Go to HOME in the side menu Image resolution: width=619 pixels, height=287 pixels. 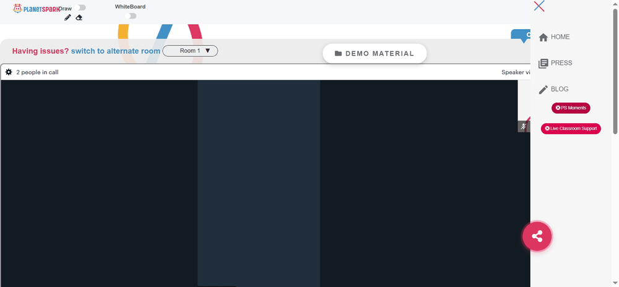click(560, 36)
